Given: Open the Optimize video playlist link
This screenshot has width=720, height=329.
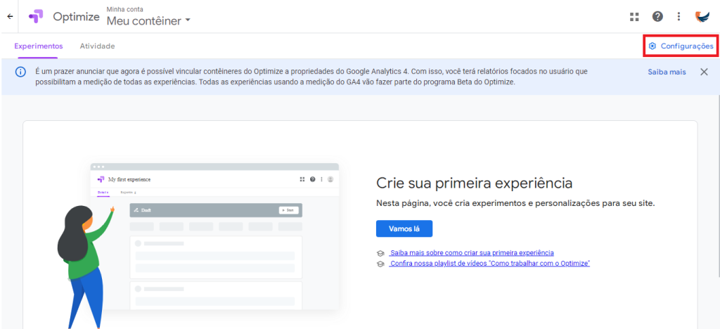Looking at the screenshot, I should click(x=489, y=264).
